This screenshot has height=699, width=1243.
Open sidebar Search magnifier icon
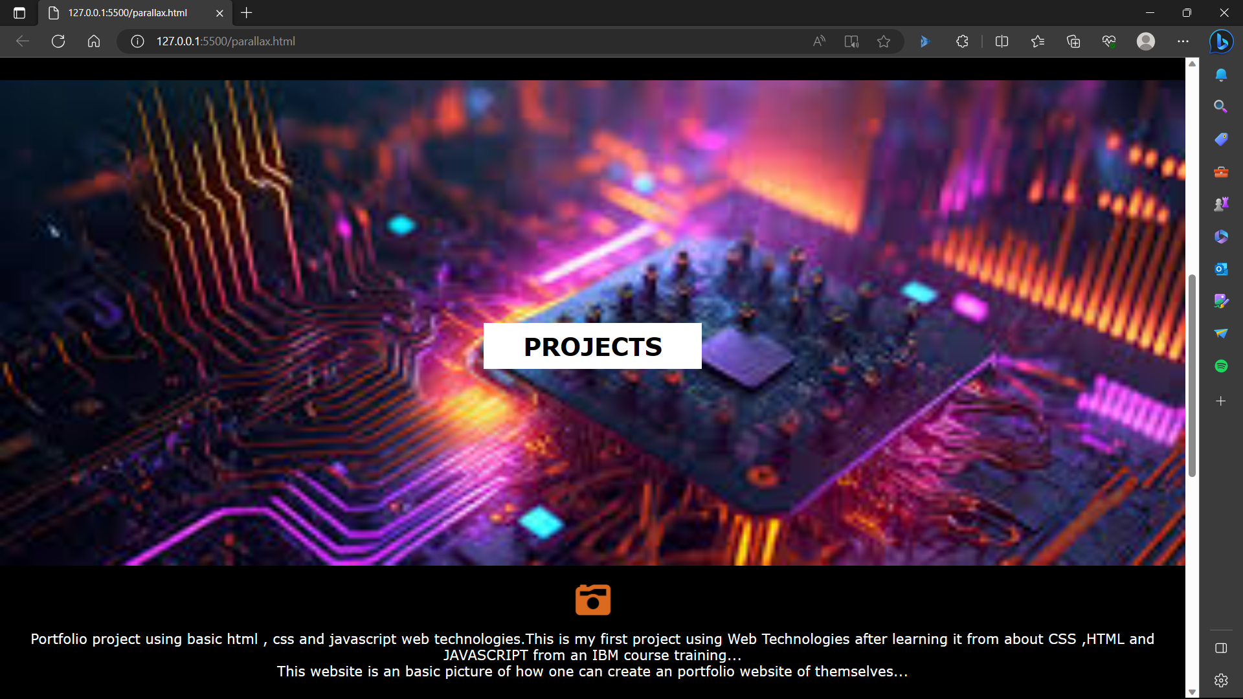1220,106
